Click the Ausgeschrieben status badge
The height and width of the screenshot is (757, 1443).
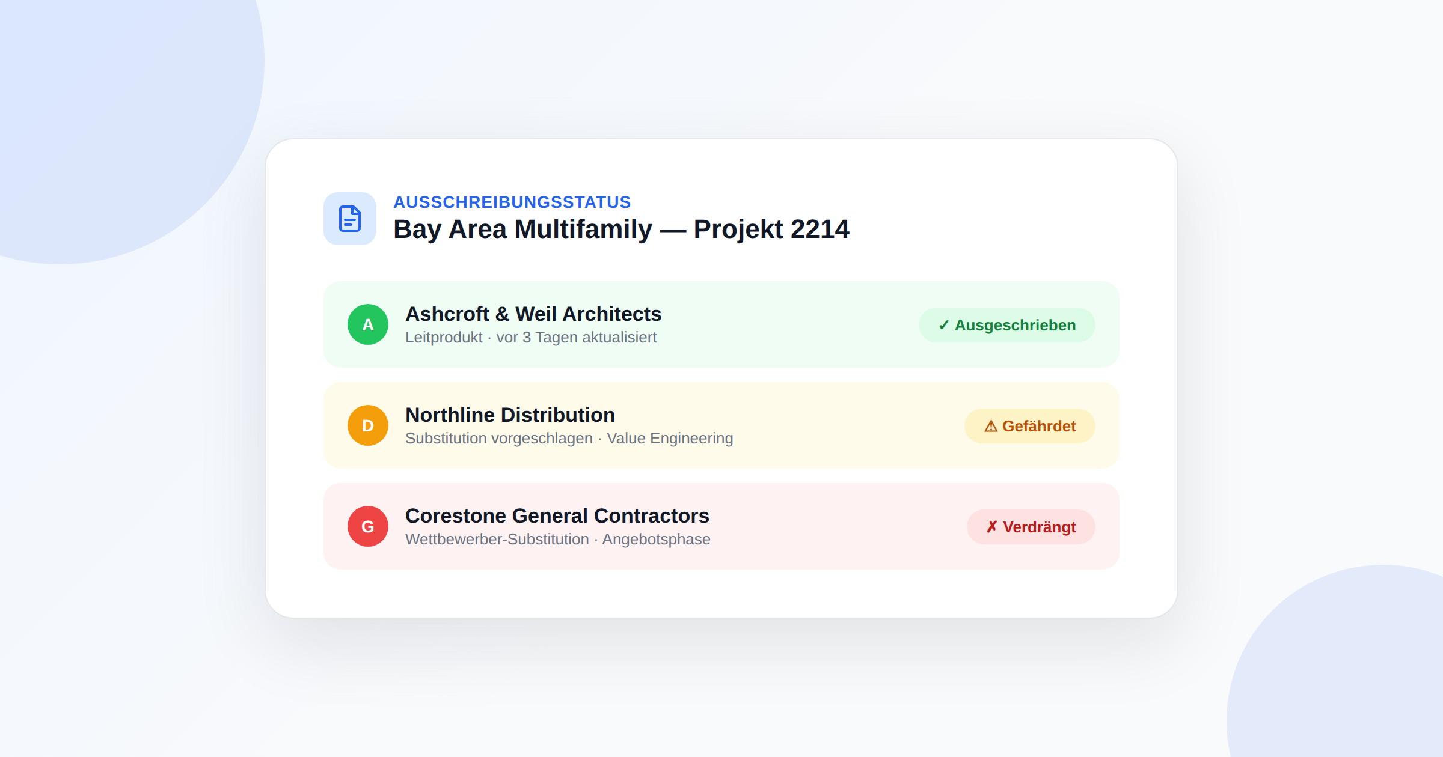1007,325
